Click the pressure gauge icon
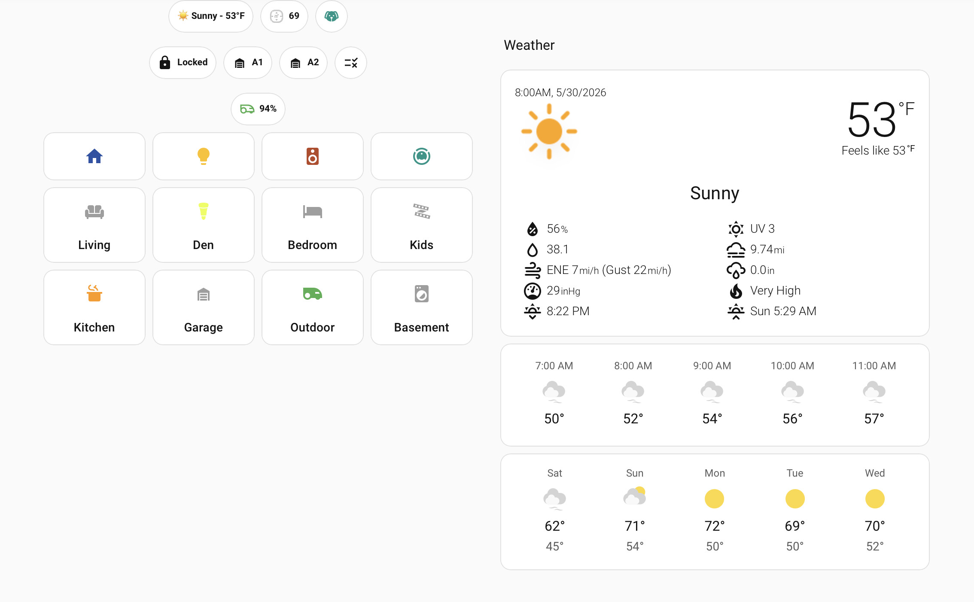This screenshot has width=974, height=602. click(533, 291)
